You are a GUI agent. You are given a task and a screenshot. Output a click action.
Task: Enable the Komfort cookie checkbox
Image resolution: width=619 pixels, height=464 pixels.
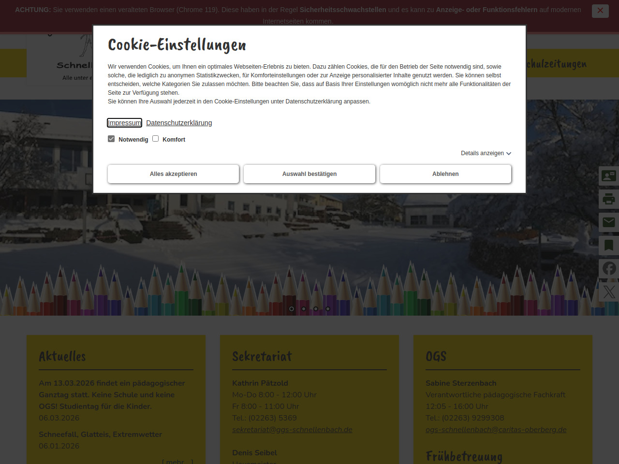[156, 139]
